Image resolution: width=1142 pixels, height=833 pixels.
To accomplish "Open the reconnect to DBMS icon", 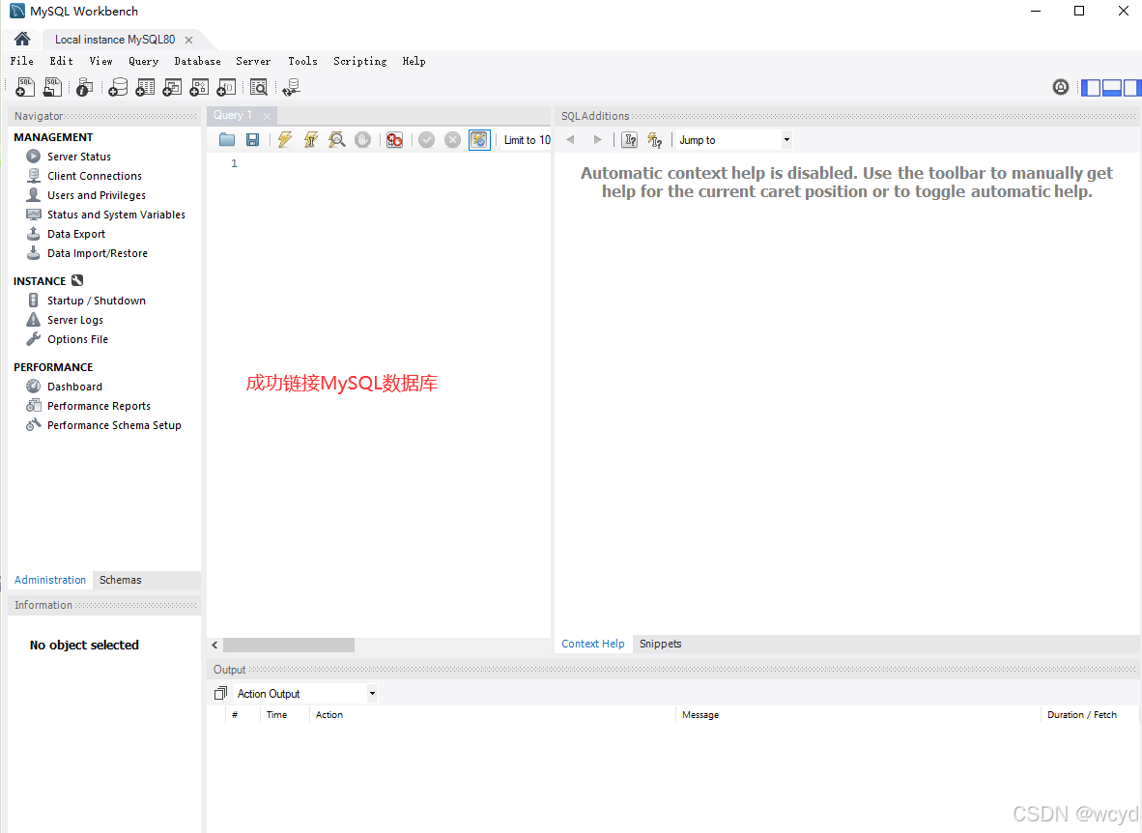I will tap(291, 88).
